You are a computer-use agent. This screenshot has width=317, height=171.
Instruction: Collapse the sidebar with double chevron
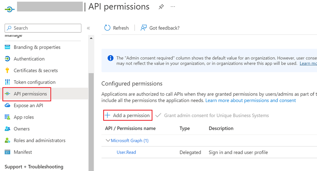point(88,28)
